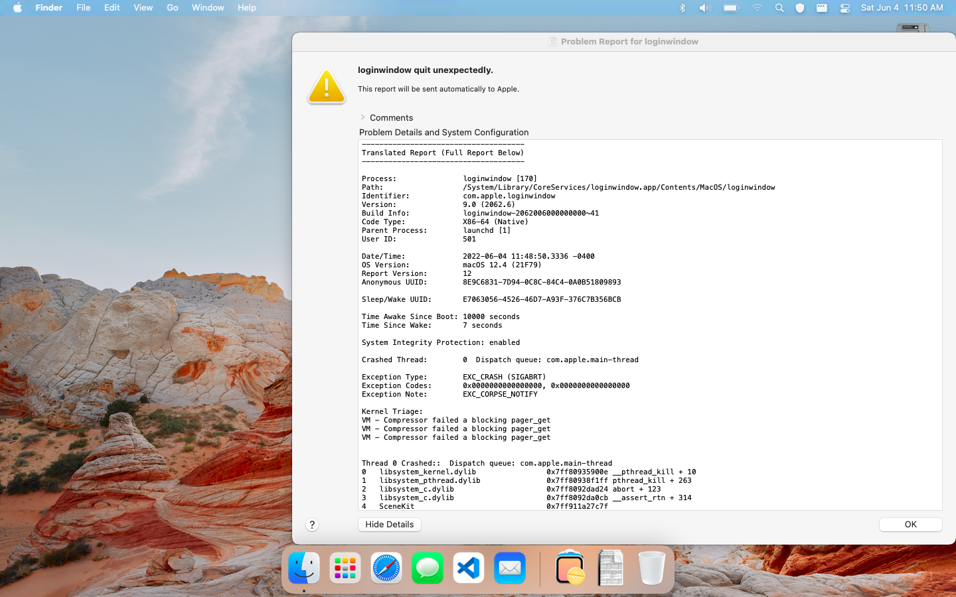Click the '__pthread_kill + 10' stack frame
The width and height of the screenshot is (956, 597).
[655, 472]
